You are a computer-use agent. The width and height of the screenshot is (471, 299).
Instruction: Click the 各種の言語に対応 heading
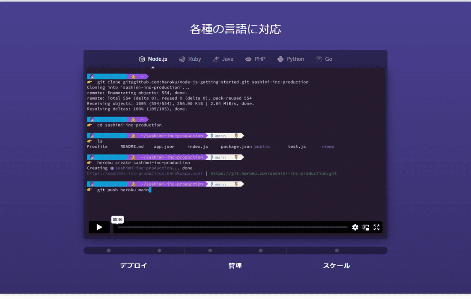[235, 29]
